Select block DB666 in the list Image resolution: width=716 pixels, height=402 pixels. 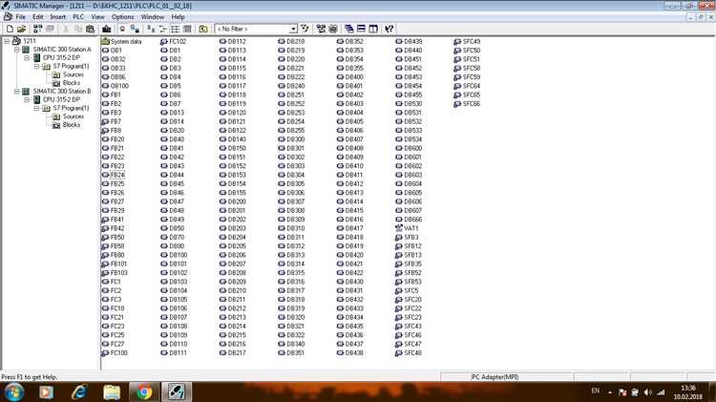point(409,220)
